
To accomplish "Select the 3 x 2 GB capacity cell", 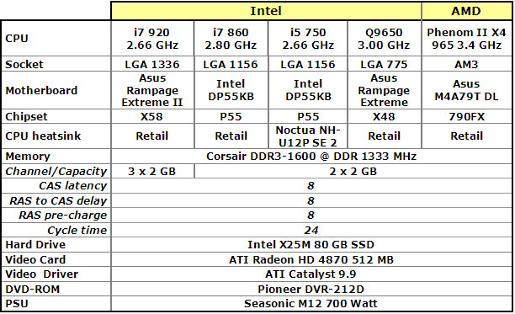I will 152,171.
